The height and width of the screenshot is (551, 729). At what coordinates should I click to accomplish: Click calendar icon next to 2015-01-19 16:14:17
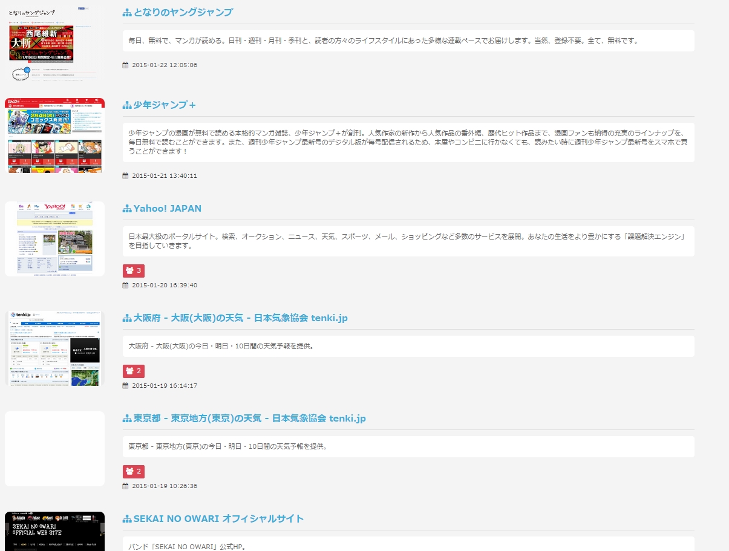point(126,385)
